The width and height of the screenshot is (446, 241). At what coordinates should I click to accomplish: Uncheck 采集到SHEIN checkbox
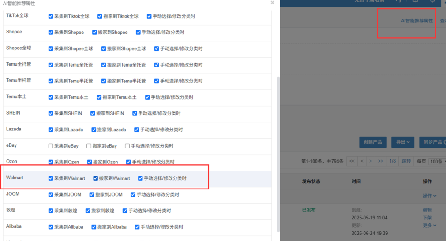(51, 113)
